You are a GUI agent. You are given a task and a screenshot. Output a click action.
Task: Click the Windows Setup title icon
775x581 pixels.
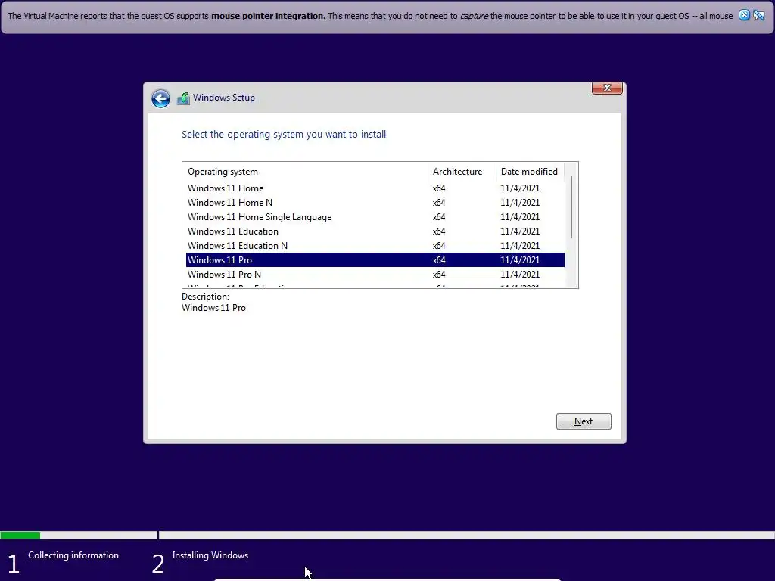183,98
